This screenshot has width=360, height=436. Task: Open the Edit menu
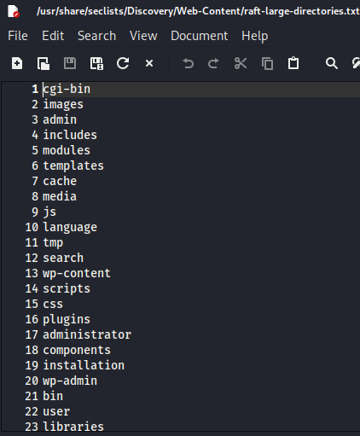[x=53, y=36]
